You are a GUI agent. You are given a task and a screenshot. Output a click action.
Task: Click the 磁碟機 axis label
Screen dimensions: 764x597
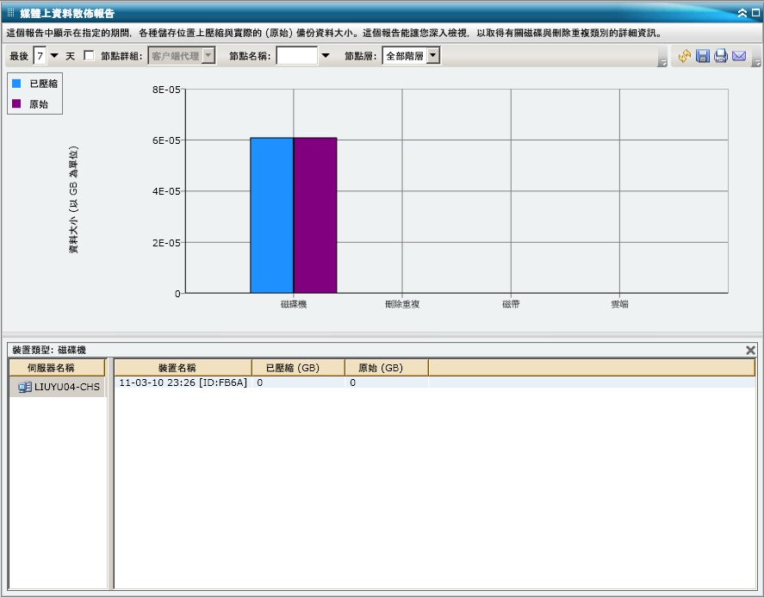[x=294, y=304]
